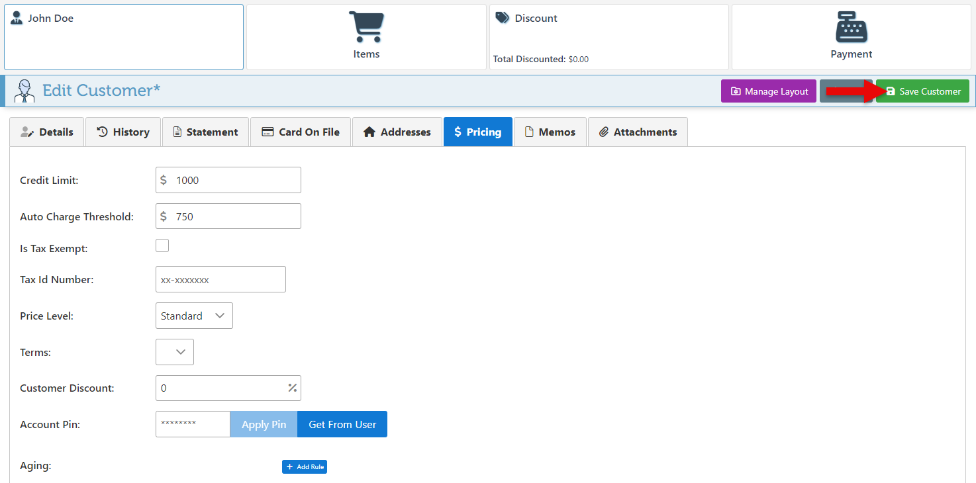Screen dimensions: 976x483
Task: Click the Edit Customer avatar icon
Action: click(x=24, y=91)
